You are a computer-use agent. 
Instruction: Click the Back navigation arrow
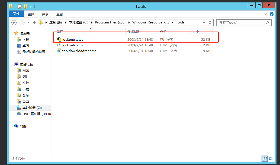14,23
